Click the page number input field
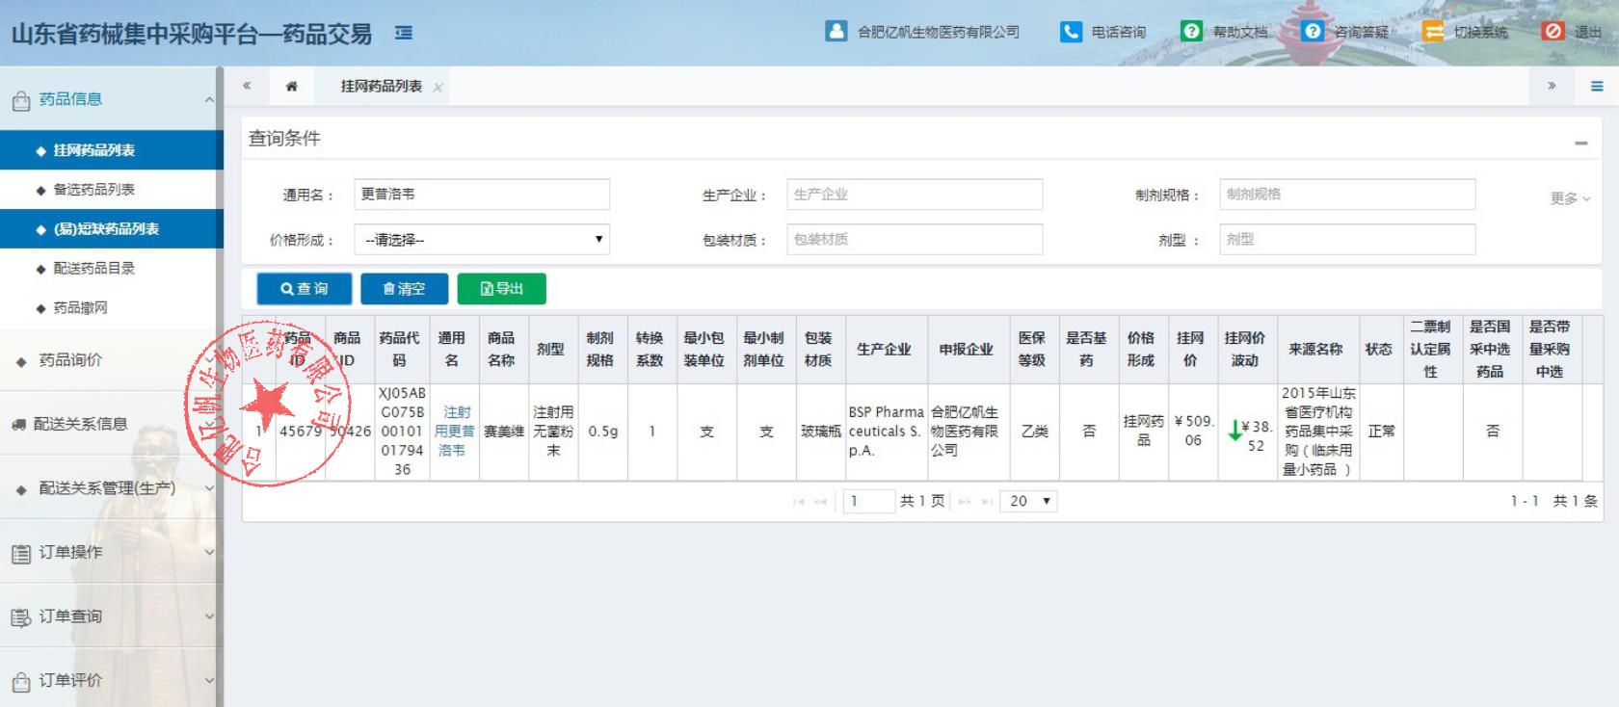 coord(869,501)
